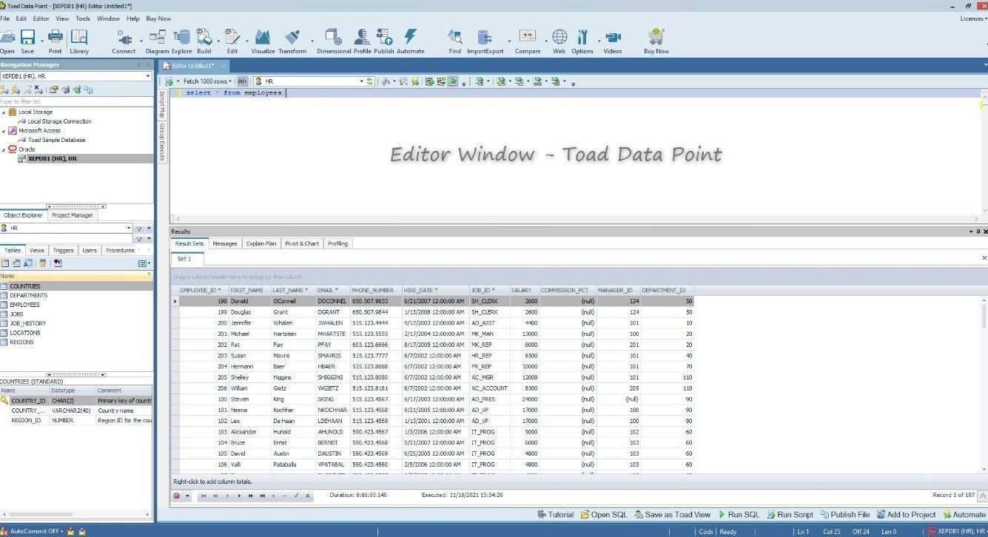
Task: Click the Run Script button
Action: (x=790, y=515)
